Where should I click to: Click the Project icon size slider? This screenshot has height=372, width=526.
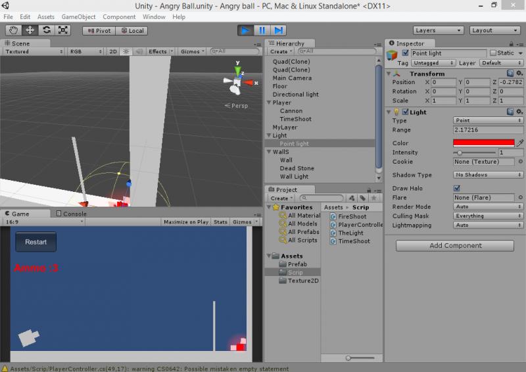coord(360,358)
